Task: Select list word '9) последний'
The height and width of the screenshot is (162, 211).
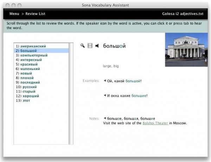Action: pyautogui.click(x=41, y=82)
